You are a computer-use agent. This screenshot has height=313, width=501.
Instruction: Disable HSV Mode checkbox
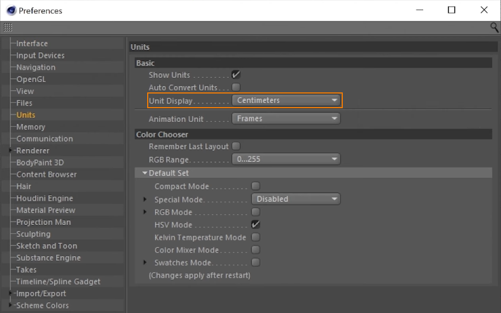point(255,224)
